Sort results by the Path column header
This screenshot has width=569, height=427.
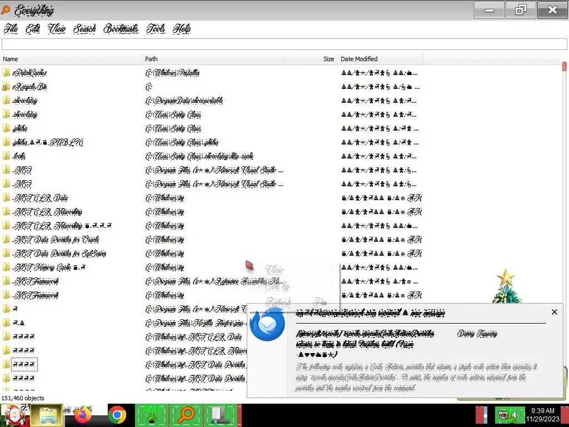pyautogui.click(x=213, y=59)
